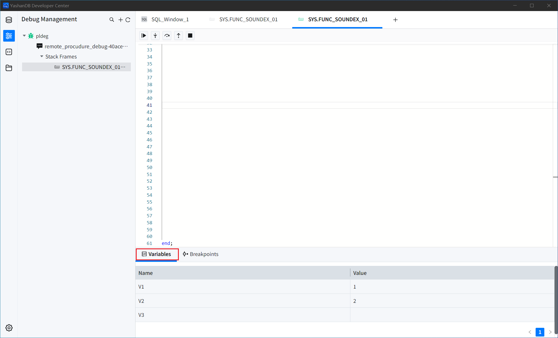
Task: Go to next page of variables
Action: [x=550, y=332]
